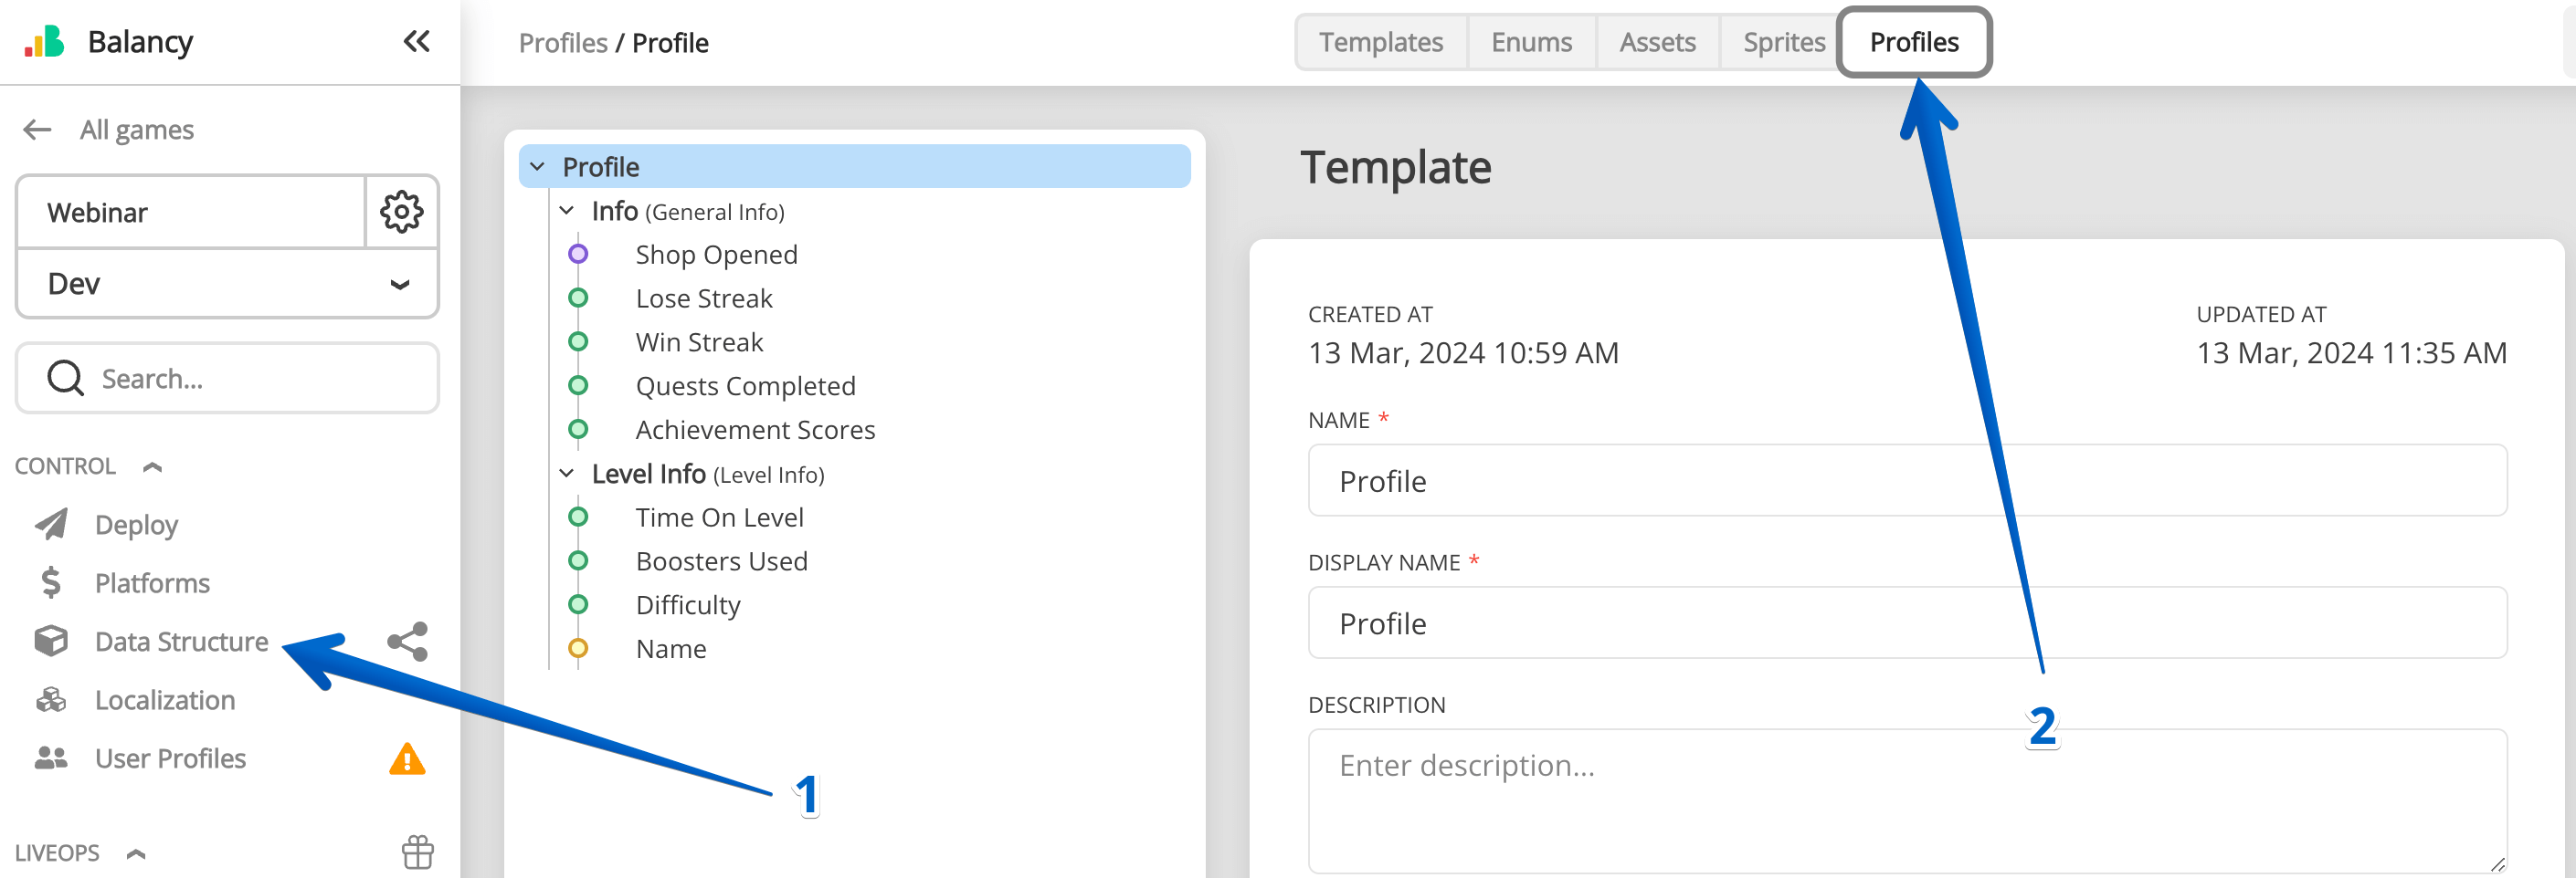The width and height of the screenshot is (2576, 878).
Task: Collapse the Info (General Info) section
Action: (567, 210)
